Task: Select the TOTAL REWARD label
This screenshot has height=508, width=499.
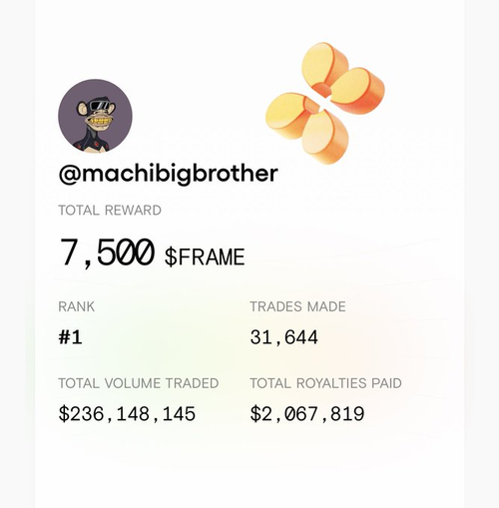Action: (110, 211)
